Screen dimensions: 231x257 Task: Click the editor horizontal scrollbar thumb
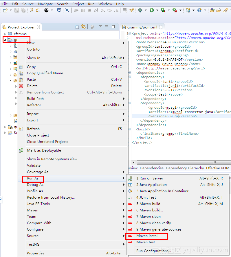tap(184, 162)
